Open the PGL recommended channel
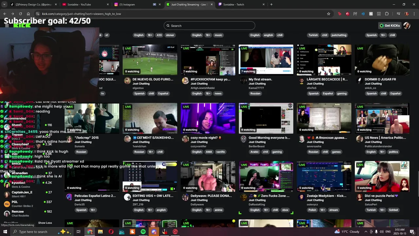This screenshot has width=419, height=236. 28,204
